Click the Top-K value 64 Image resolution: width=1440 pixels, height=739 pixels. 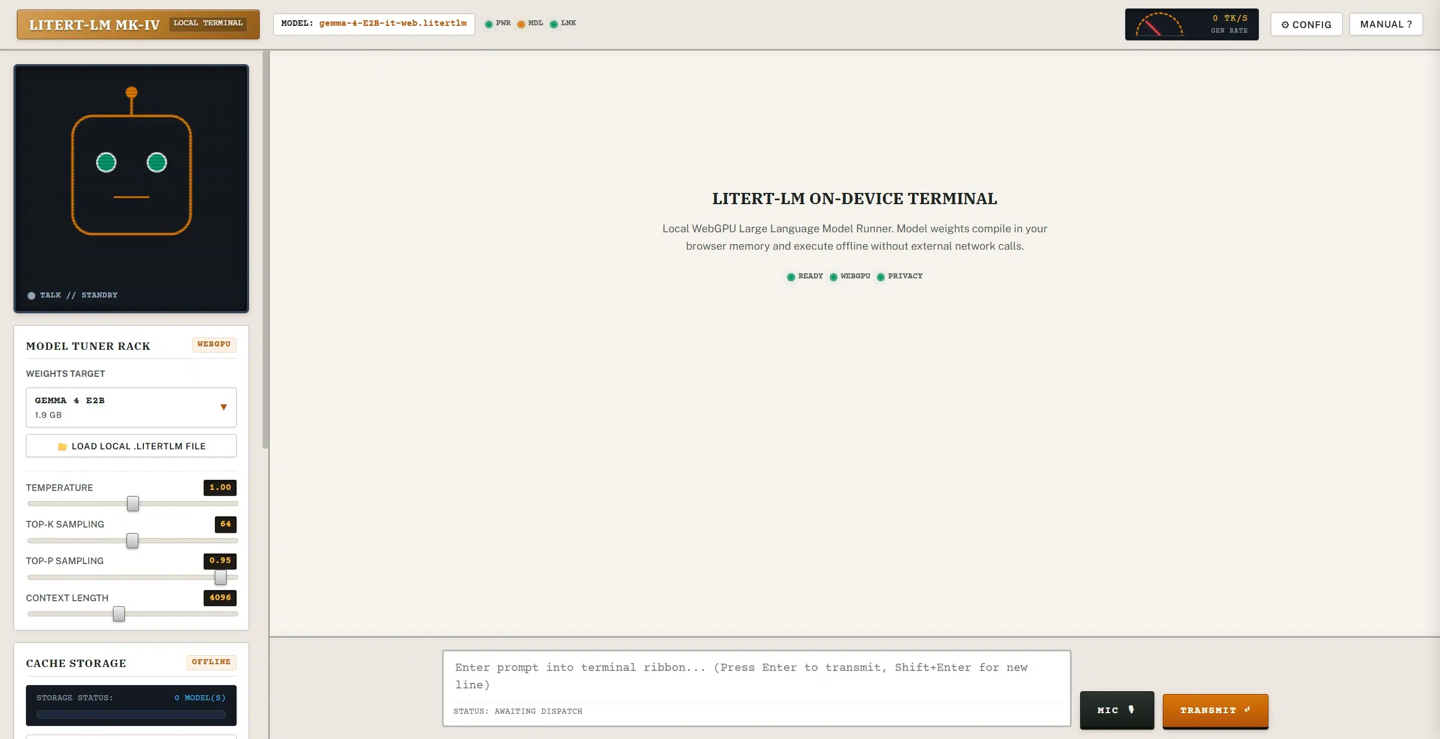[225, 524]
